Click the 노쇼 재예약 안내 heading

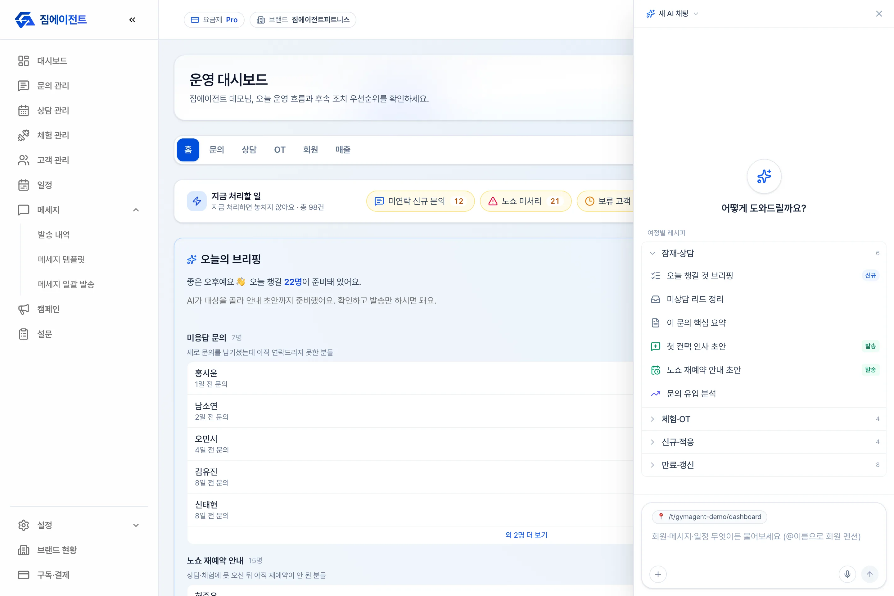point(215,560)
